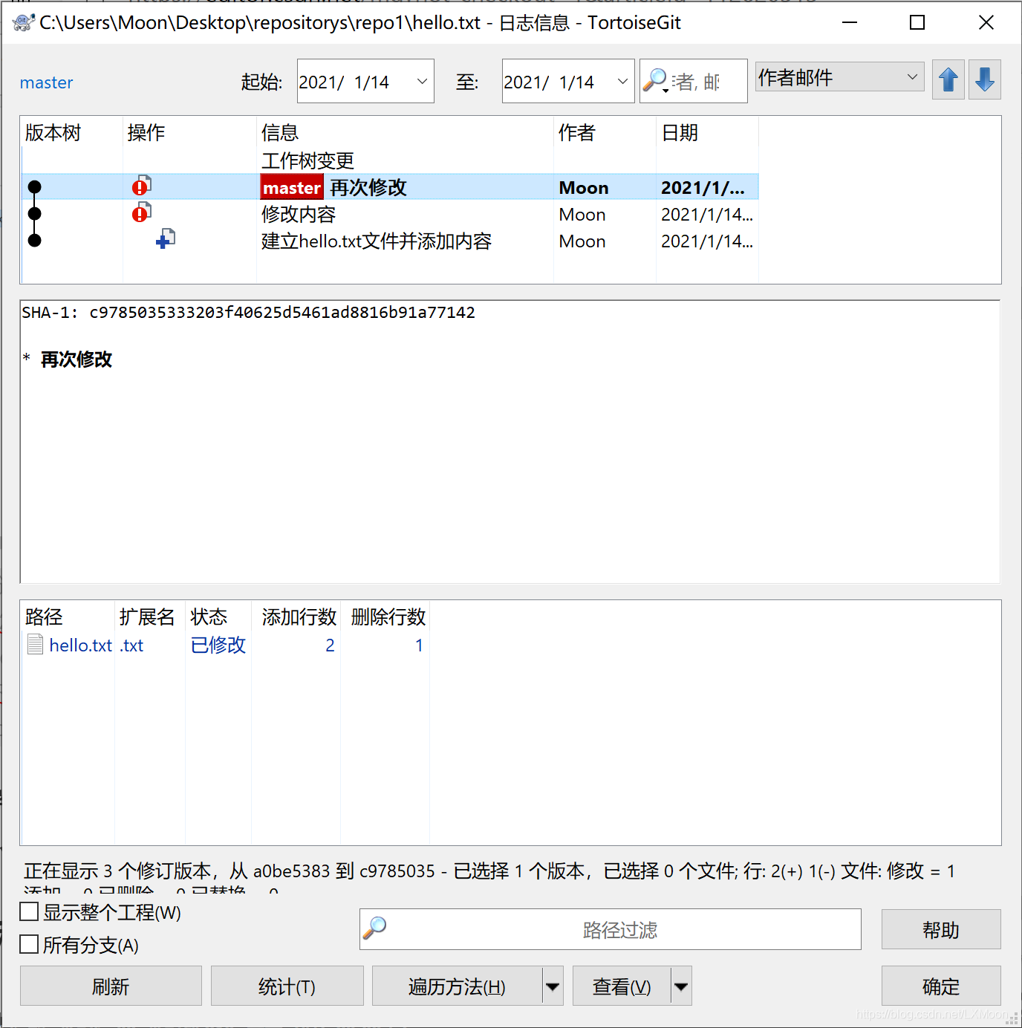Select the 工作树变更 row
The height and width of the screenshot is (1028, 1022).
pos(389,160)
